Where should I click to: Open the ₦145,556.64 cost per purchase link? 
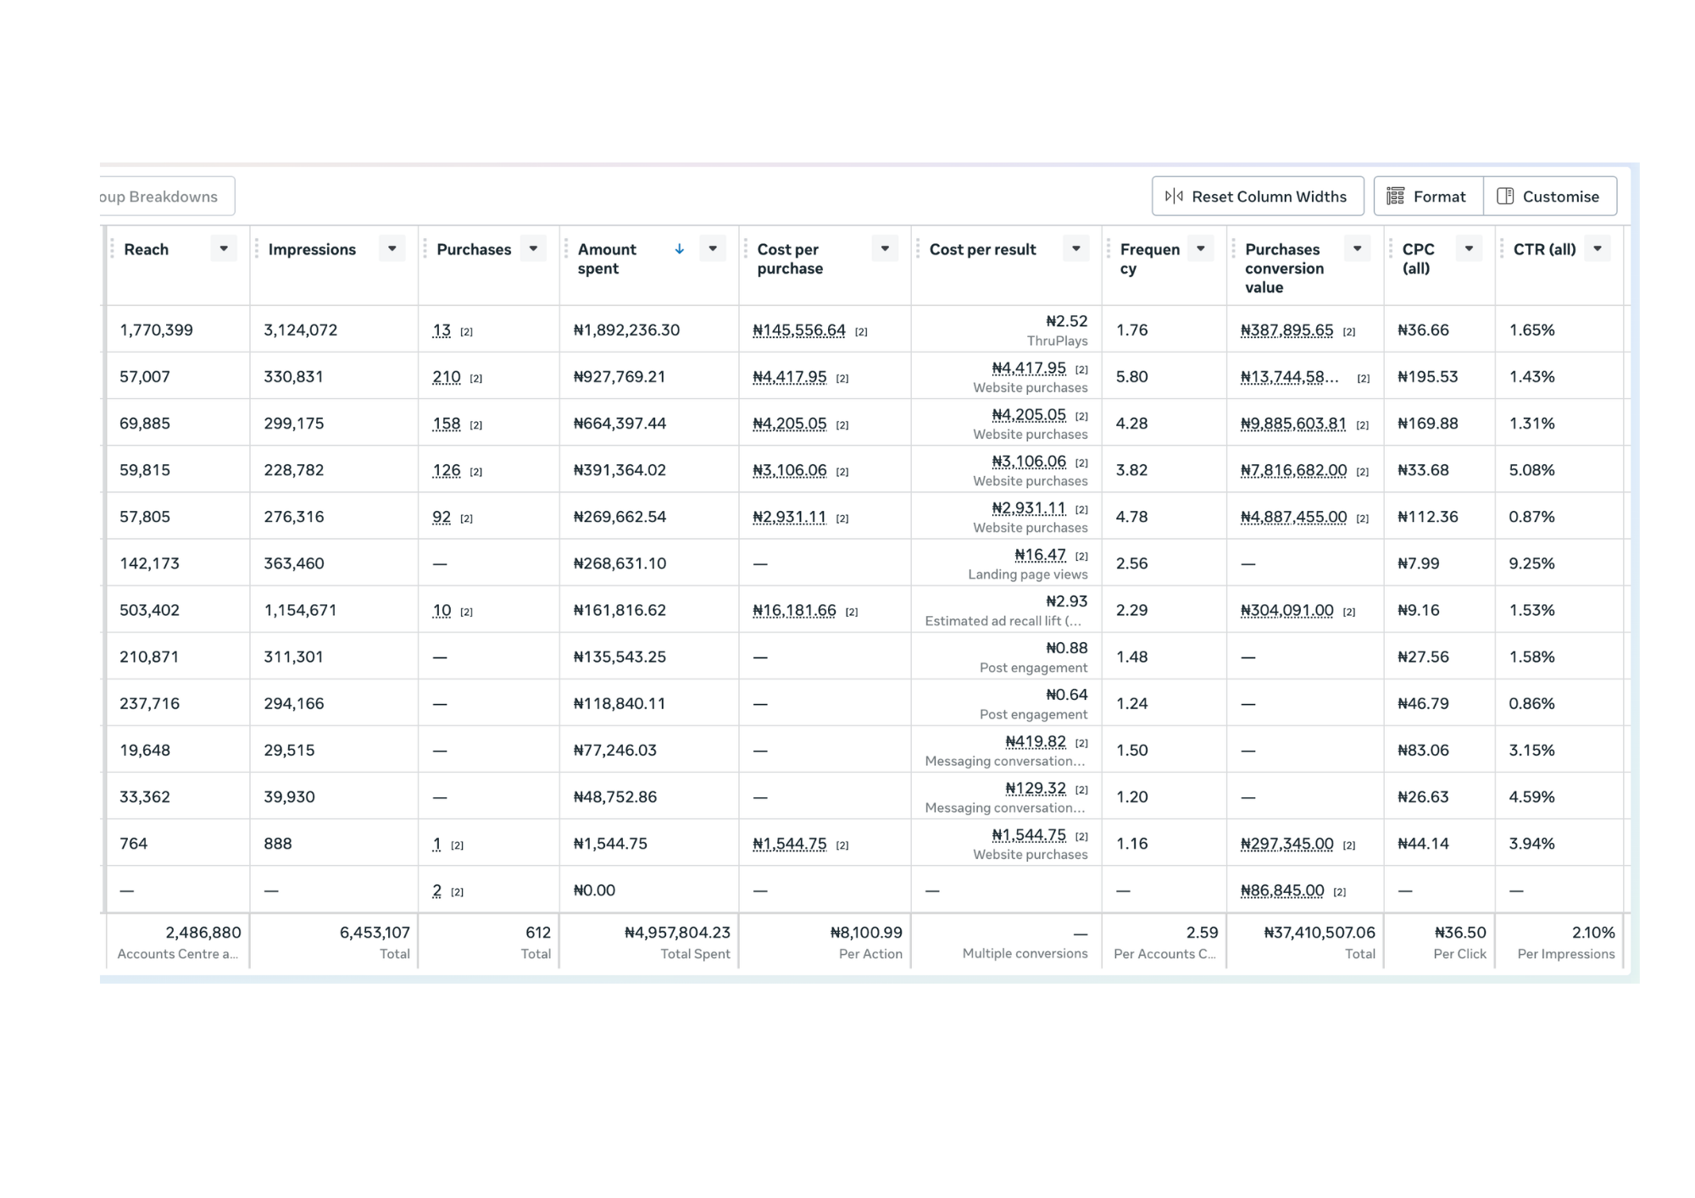799,330
